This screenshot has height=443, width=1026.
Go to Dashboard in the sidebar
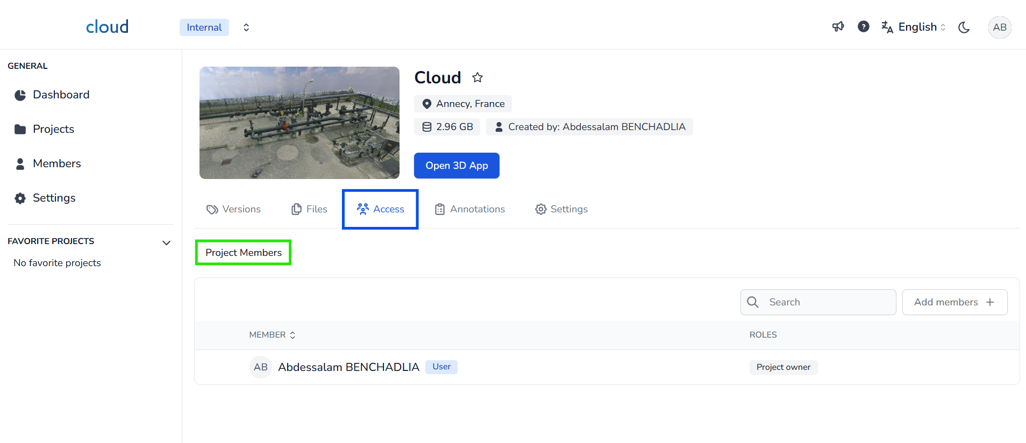pos(61,95)
